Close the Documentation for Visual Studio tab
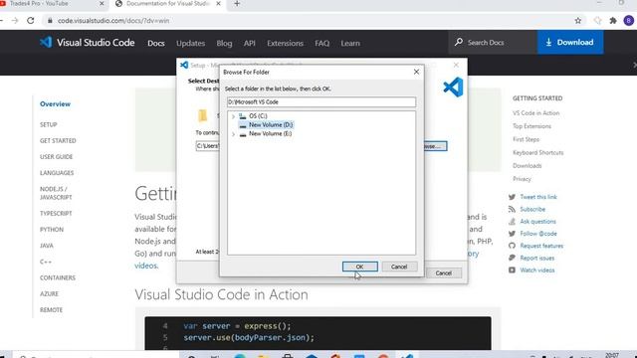Screen dimensions: 637x358 tap(218, 4)
